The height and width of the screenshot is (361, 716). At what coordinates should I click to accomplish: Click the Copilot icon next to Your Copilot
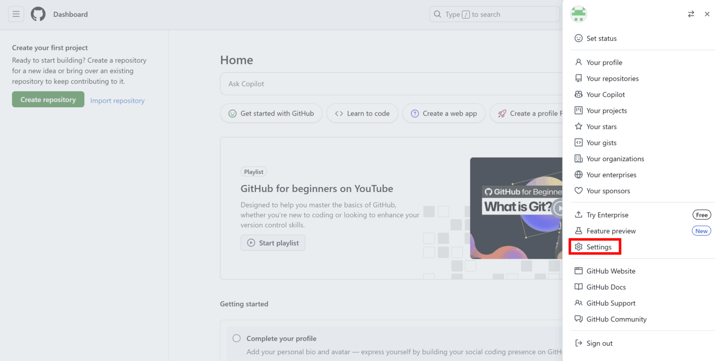(x=578, y=94)
